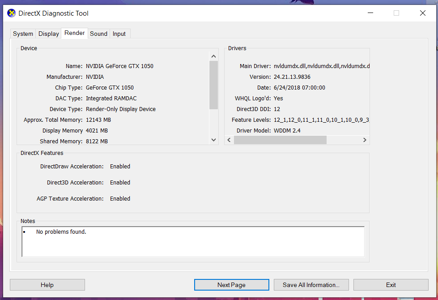438x300 pixels.
Task: Click Chip Type value 'GeForce GTX 1050'
Action: 110,88
